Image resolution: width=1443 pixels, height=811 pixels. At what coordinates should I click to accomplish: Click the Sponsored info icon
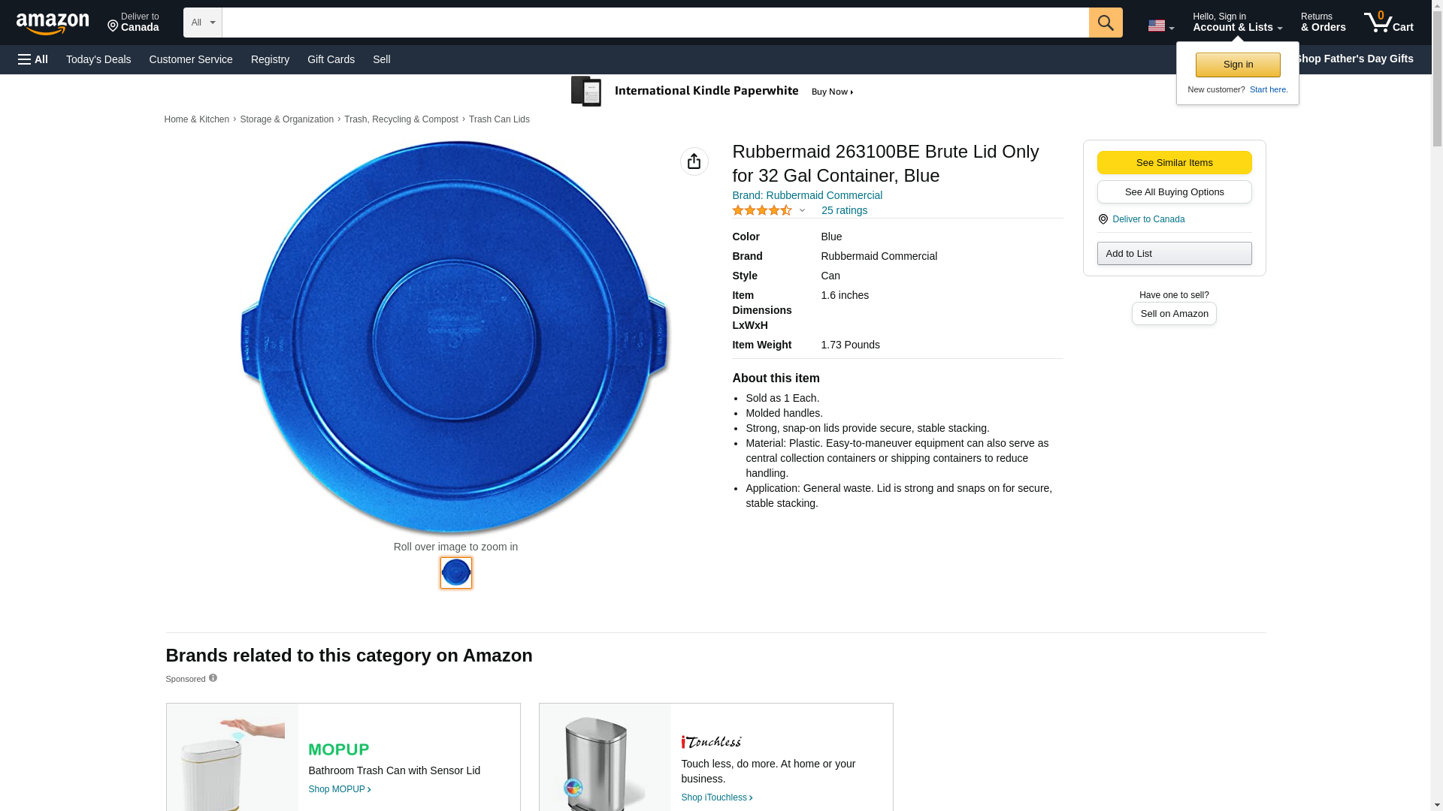pos(213,678)
